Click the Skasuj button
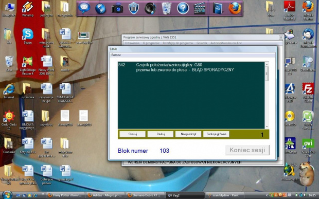Screen dimensions: 319x199 click(x=133, y=134)
